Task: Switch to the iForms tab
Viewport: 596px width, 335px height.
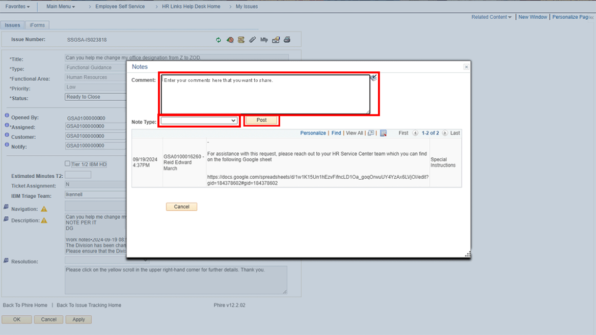Action: pos(37,25)
